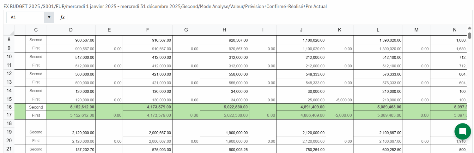Select the -5,000.00 cell in row 15
The height and width of the screenshot is (153, 474).
tap(339, 99)
